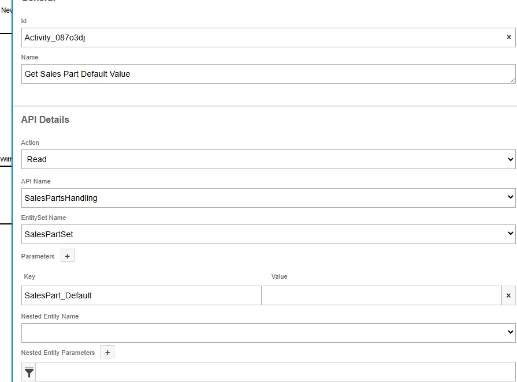Remove the SalesPart_Default parameter row

point(508,295)
